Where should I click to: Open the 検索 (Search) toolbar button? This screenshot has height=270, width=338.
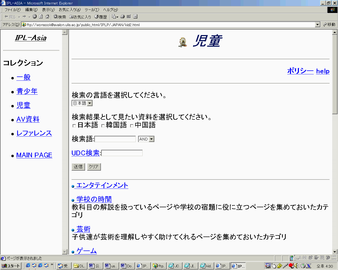pyautogui.click(x=60, y=17)
